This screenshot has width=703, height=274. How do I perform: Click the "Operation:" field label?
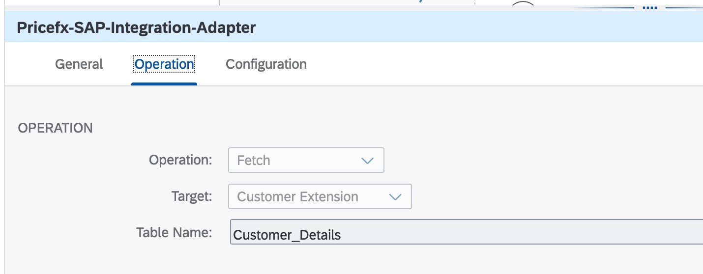coord(180,160)
